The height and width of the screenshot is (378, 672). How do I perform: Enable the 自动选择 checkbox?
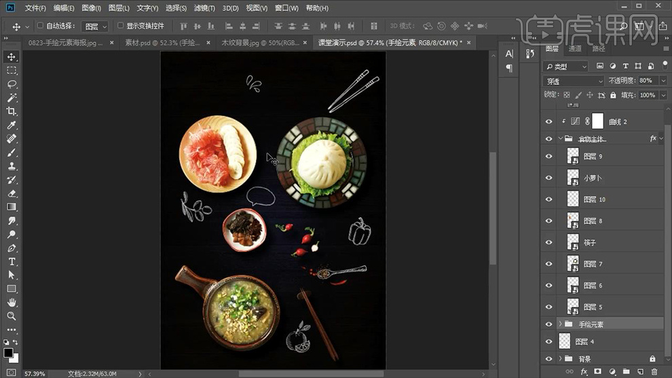click(40, 26)
